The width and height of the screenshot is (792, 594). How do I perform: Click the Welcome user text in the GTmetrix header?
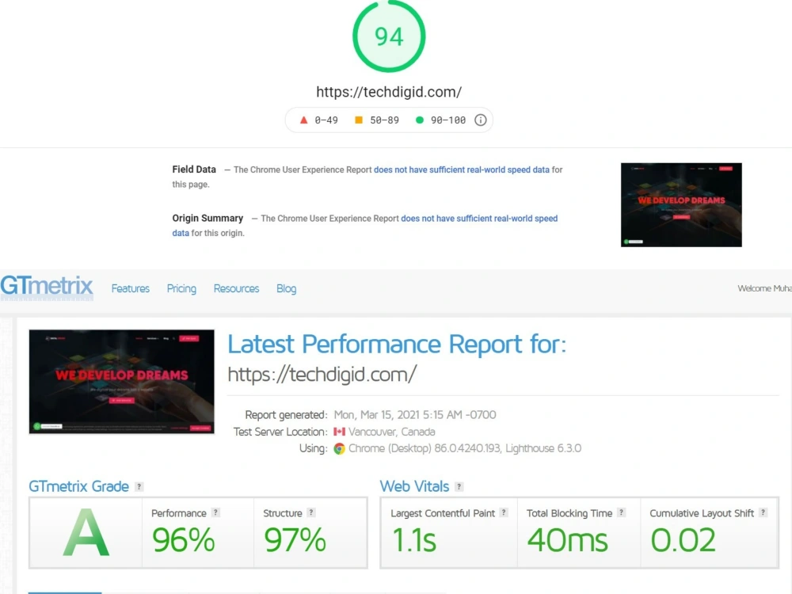pyautogui.click(x=765, y=288)
